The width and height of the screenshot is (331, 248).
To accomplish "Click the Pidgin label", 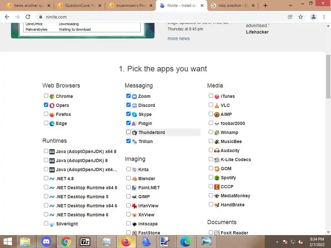I will [x=145, y=124].
